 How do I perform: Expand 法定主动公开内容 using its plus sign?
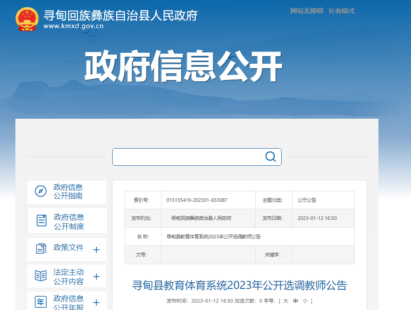96,277
